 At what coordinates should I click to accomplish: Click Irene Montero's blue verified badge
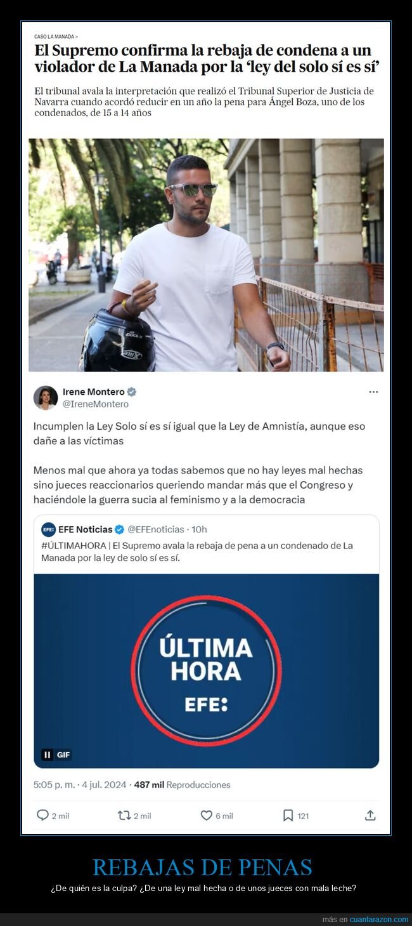[132, 392]
